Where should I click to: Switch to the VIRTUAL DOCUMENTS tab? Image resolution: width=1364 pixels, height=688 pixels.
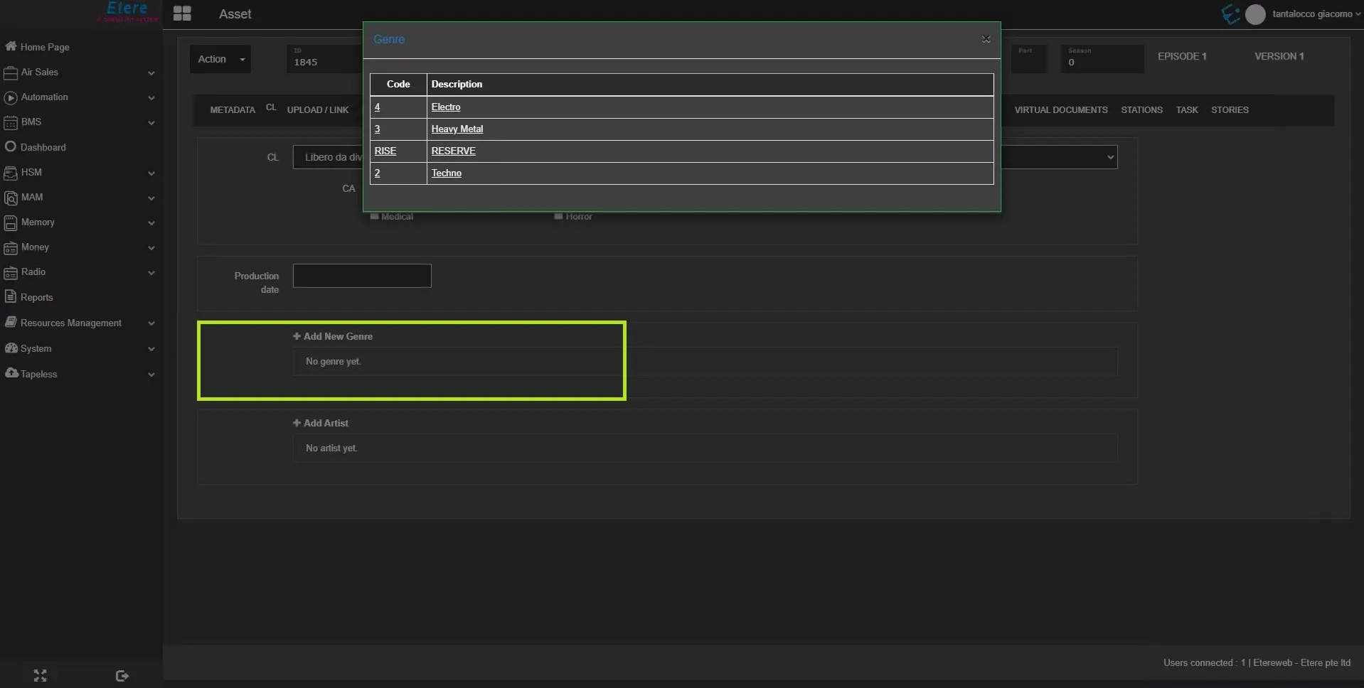pyautogui.click(x=1060, y=109)
